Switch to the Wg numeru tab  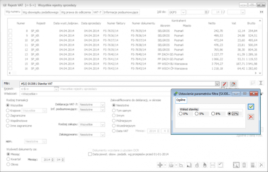(x=13, y=12)
